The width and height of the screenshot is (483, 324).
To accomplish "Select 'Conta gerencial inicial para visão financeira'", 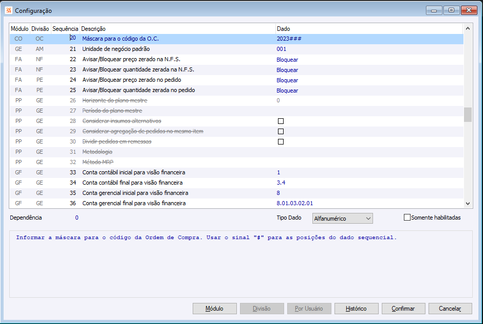I will pos(236,193).
